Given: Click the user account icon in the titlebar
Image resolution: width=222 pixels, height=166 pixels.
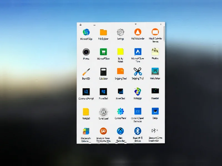Looking at the screenshot, I should [81, 24].
